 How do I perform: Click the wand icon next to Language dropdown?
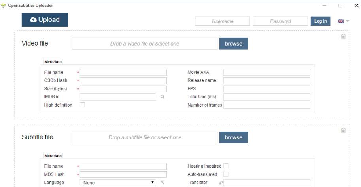(x=162, y=183)
